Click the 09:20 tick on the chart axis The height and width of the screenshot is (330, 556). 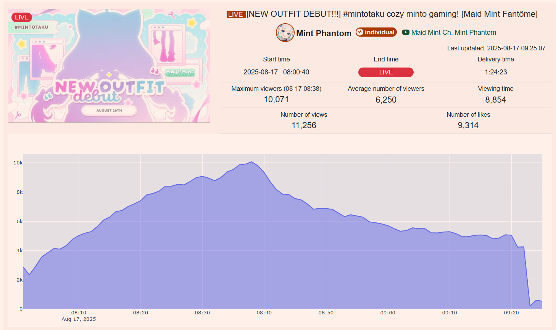(511, 312)
